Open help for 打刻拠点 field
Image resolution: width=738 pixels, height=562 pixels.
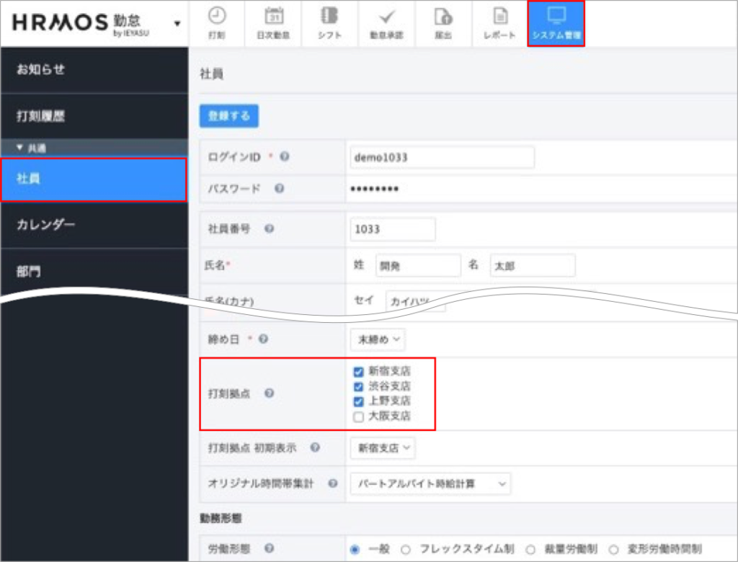click(267, 393)
